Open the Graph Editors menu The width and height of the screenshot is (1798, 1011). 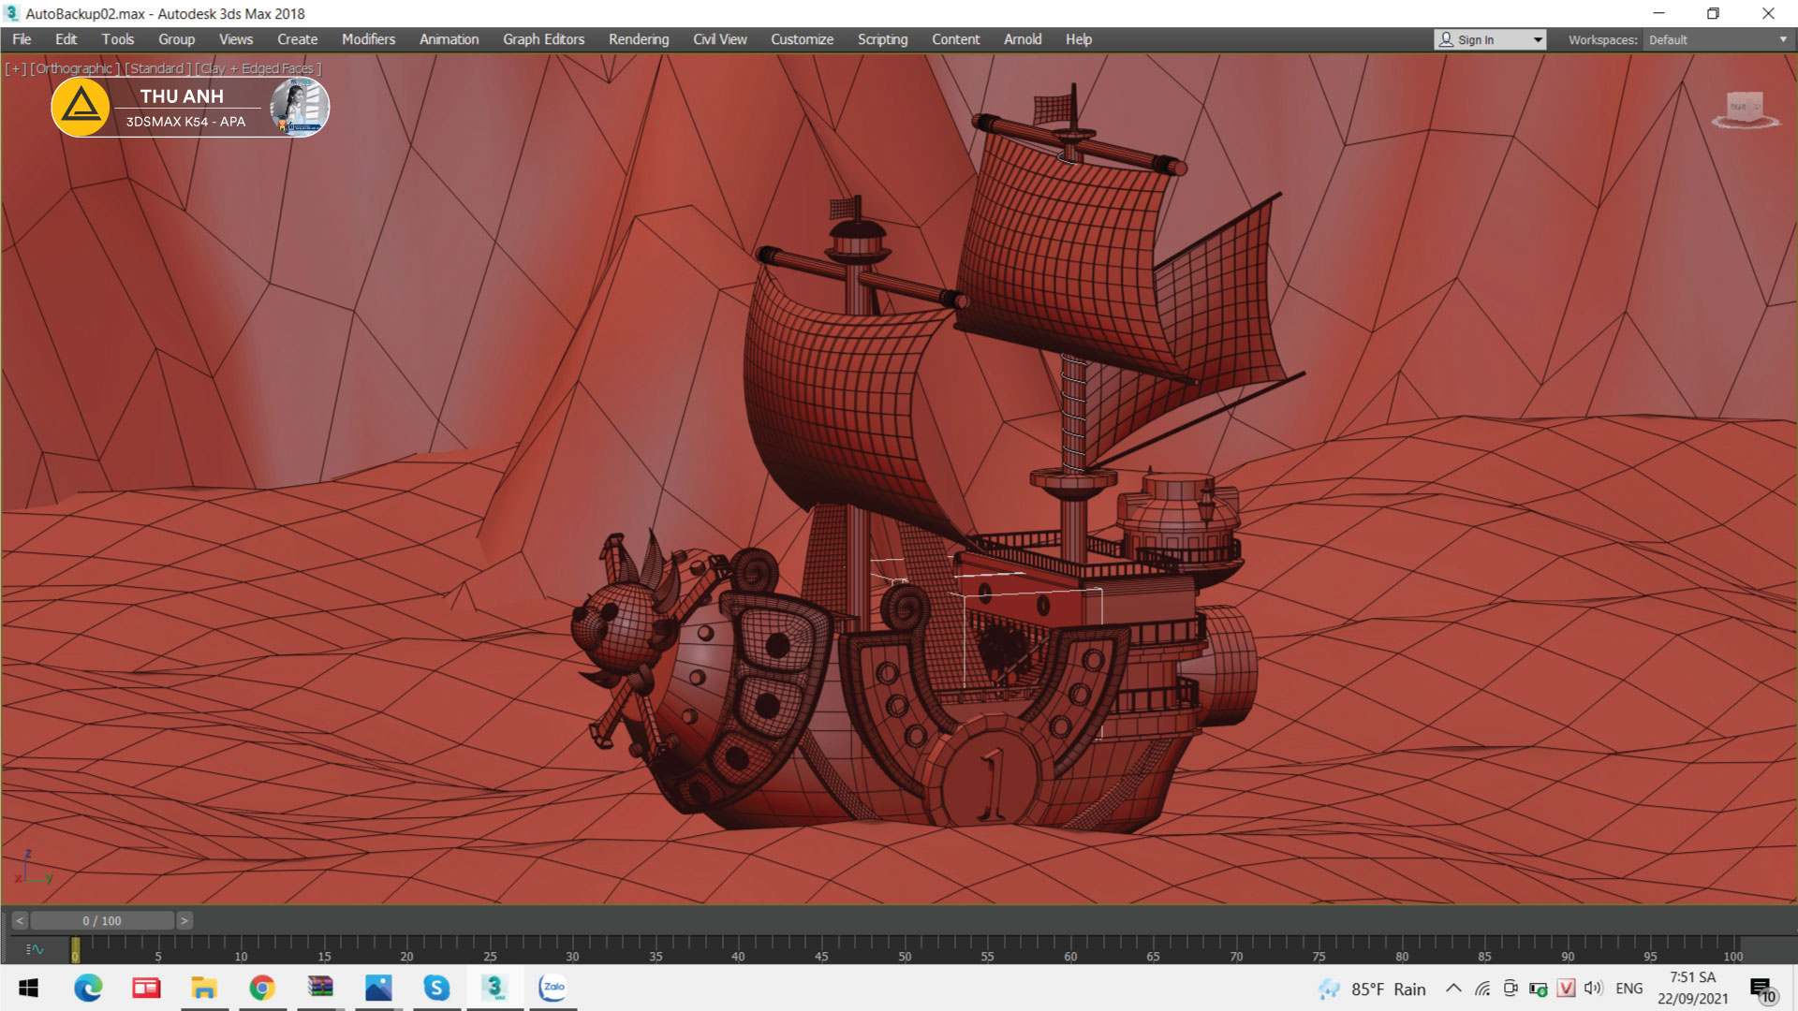543,39
